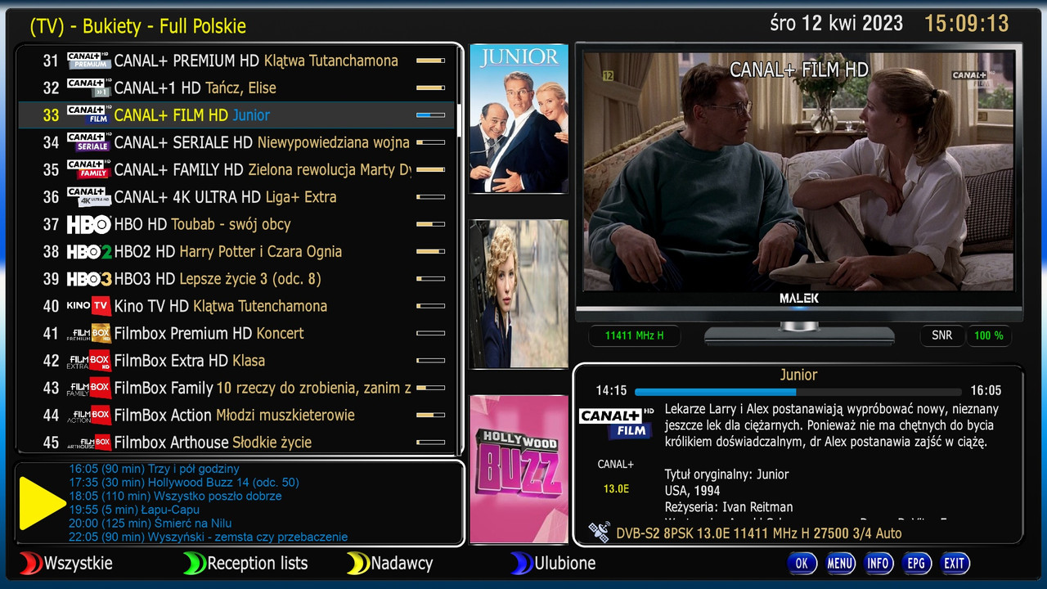
Task: Click the CANAL+ PREMIUM channel logo
Action: [x=88, y=61]
